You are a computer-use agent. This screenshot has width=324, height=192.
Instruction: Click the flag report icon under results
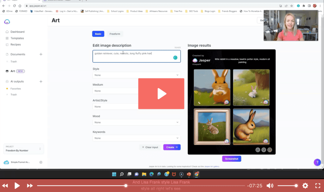[270, 150]
